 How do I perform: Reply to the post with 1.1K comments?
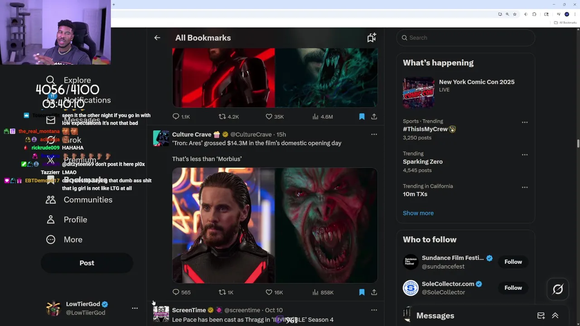(181, 117)
